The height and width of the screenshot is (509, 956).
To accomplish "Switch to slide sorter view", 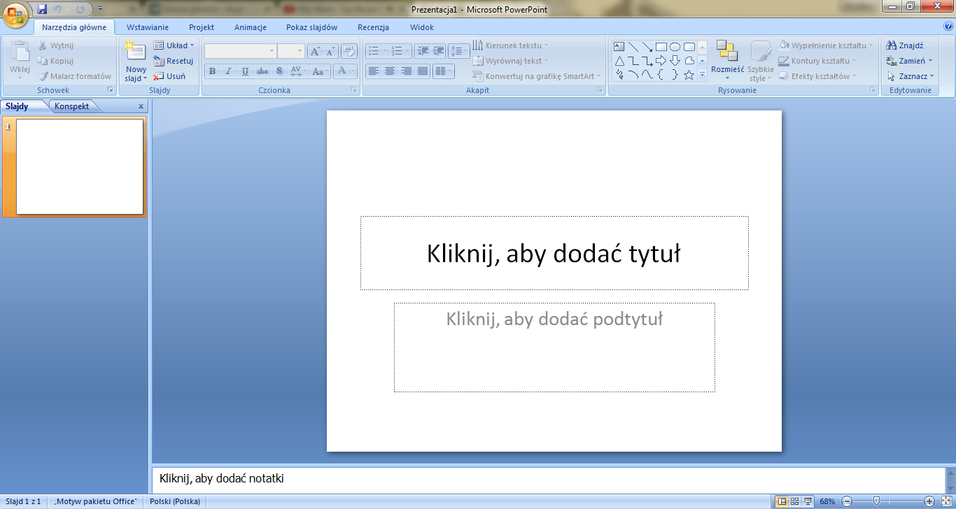I will tap(795, 501).
